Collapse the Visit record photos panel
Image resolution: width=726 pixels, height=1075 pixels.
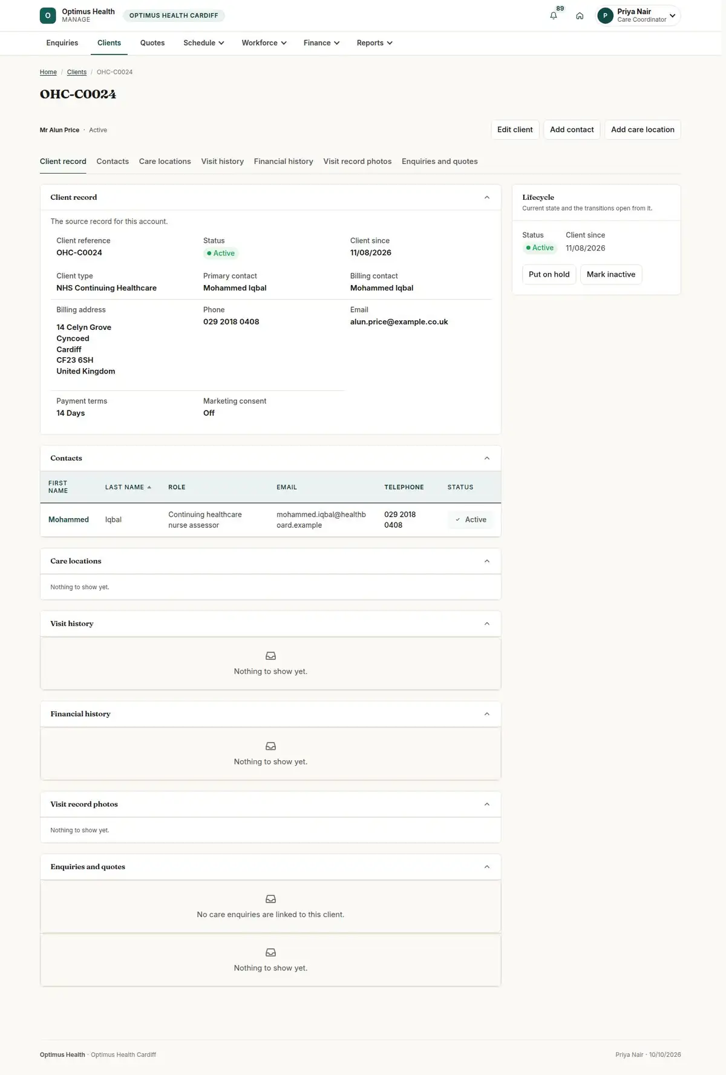coord(487,804)
